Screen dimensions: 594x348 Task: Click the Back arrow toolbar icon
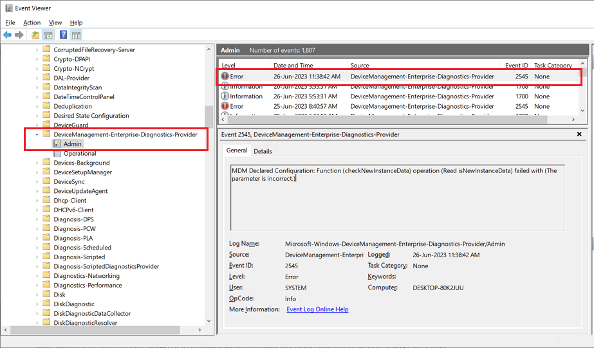point(7,35)
